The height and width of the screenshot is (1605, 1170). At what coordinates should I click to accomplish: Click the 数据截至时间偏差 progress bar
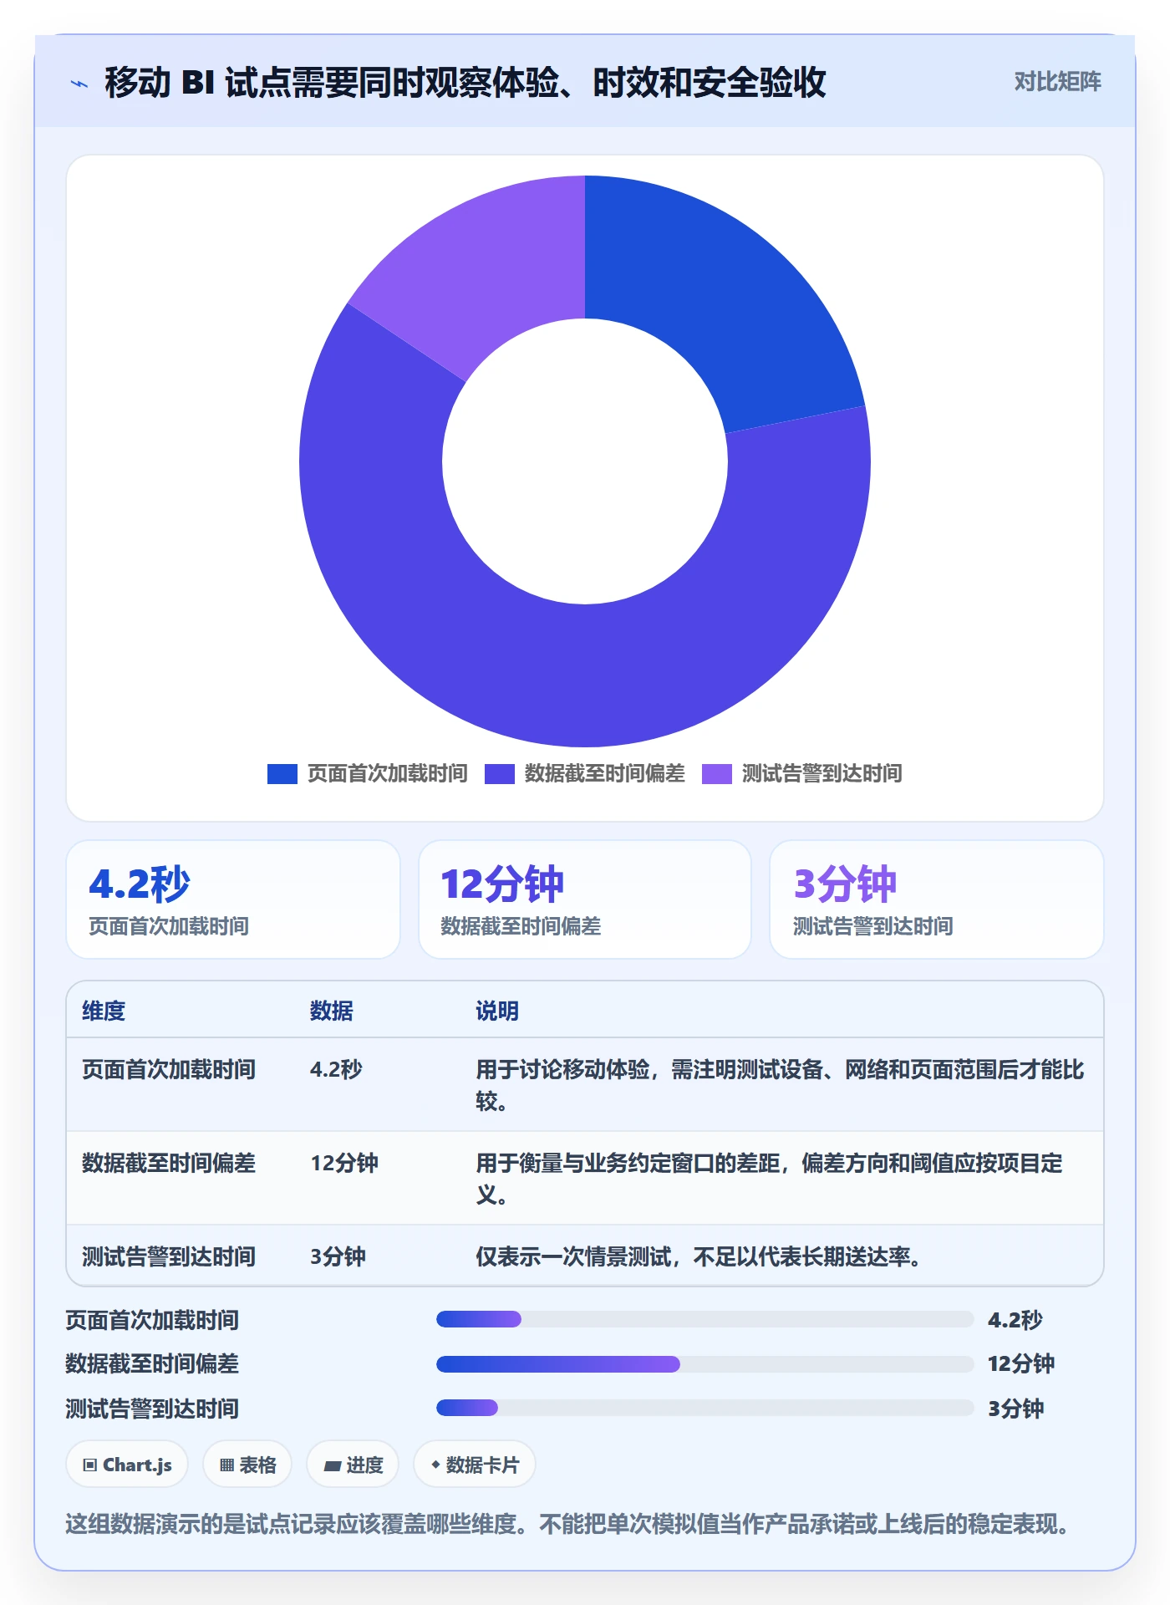coord(705,1364)
